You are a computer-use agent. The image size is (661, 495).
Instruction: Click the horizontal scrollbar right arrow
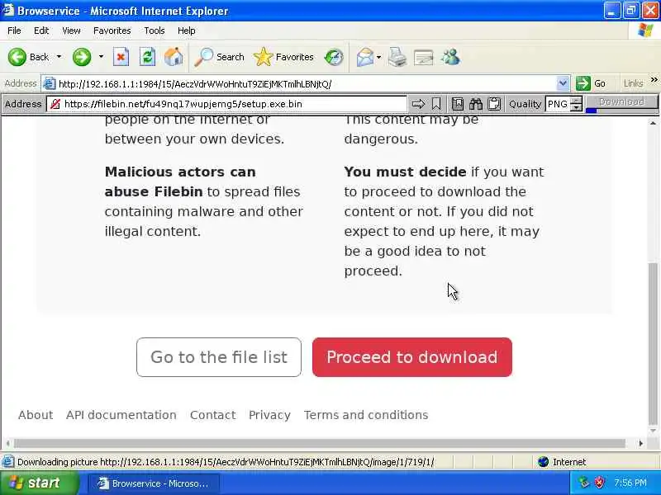click(x=641, y=443)
